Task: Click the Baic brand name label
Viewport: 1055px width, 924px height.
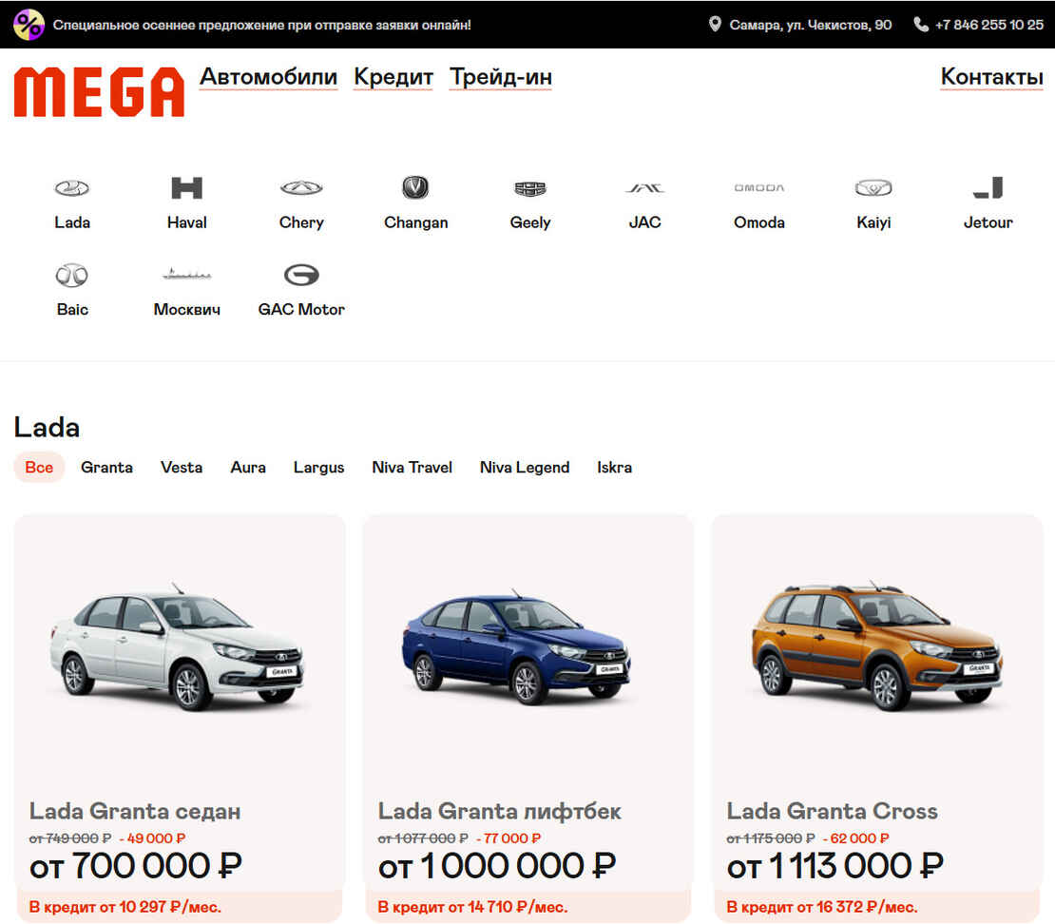Action: tap(72, 309)
